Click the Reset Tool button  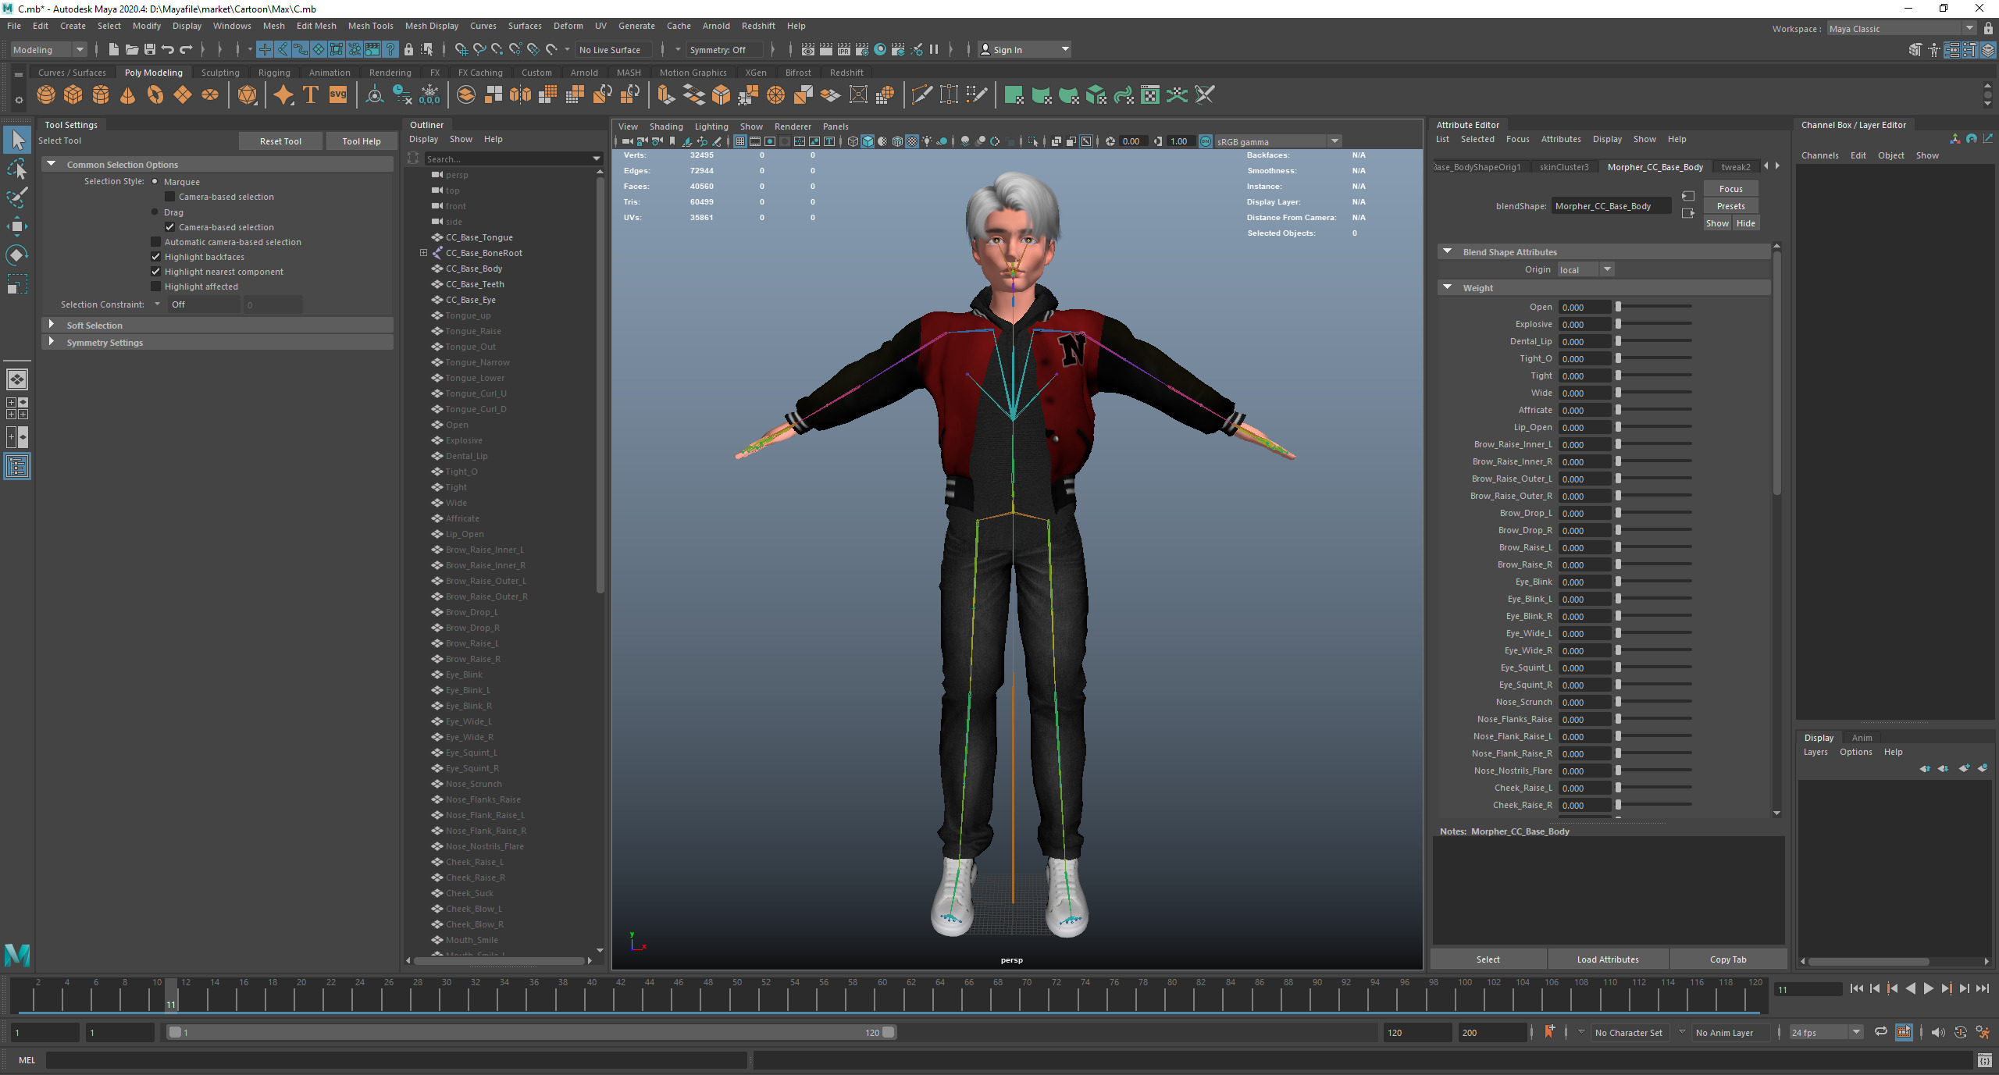[x=280, y=141]
